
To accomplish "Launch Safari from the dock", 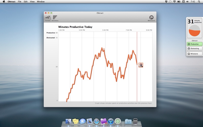I will [x=96, y=121].
